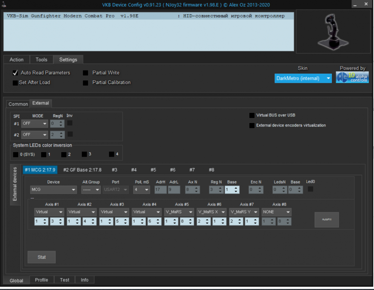The height and width of the screenshot is (290, 374).
Task: Click the Stat button
Action: click(x=41, y=257)
